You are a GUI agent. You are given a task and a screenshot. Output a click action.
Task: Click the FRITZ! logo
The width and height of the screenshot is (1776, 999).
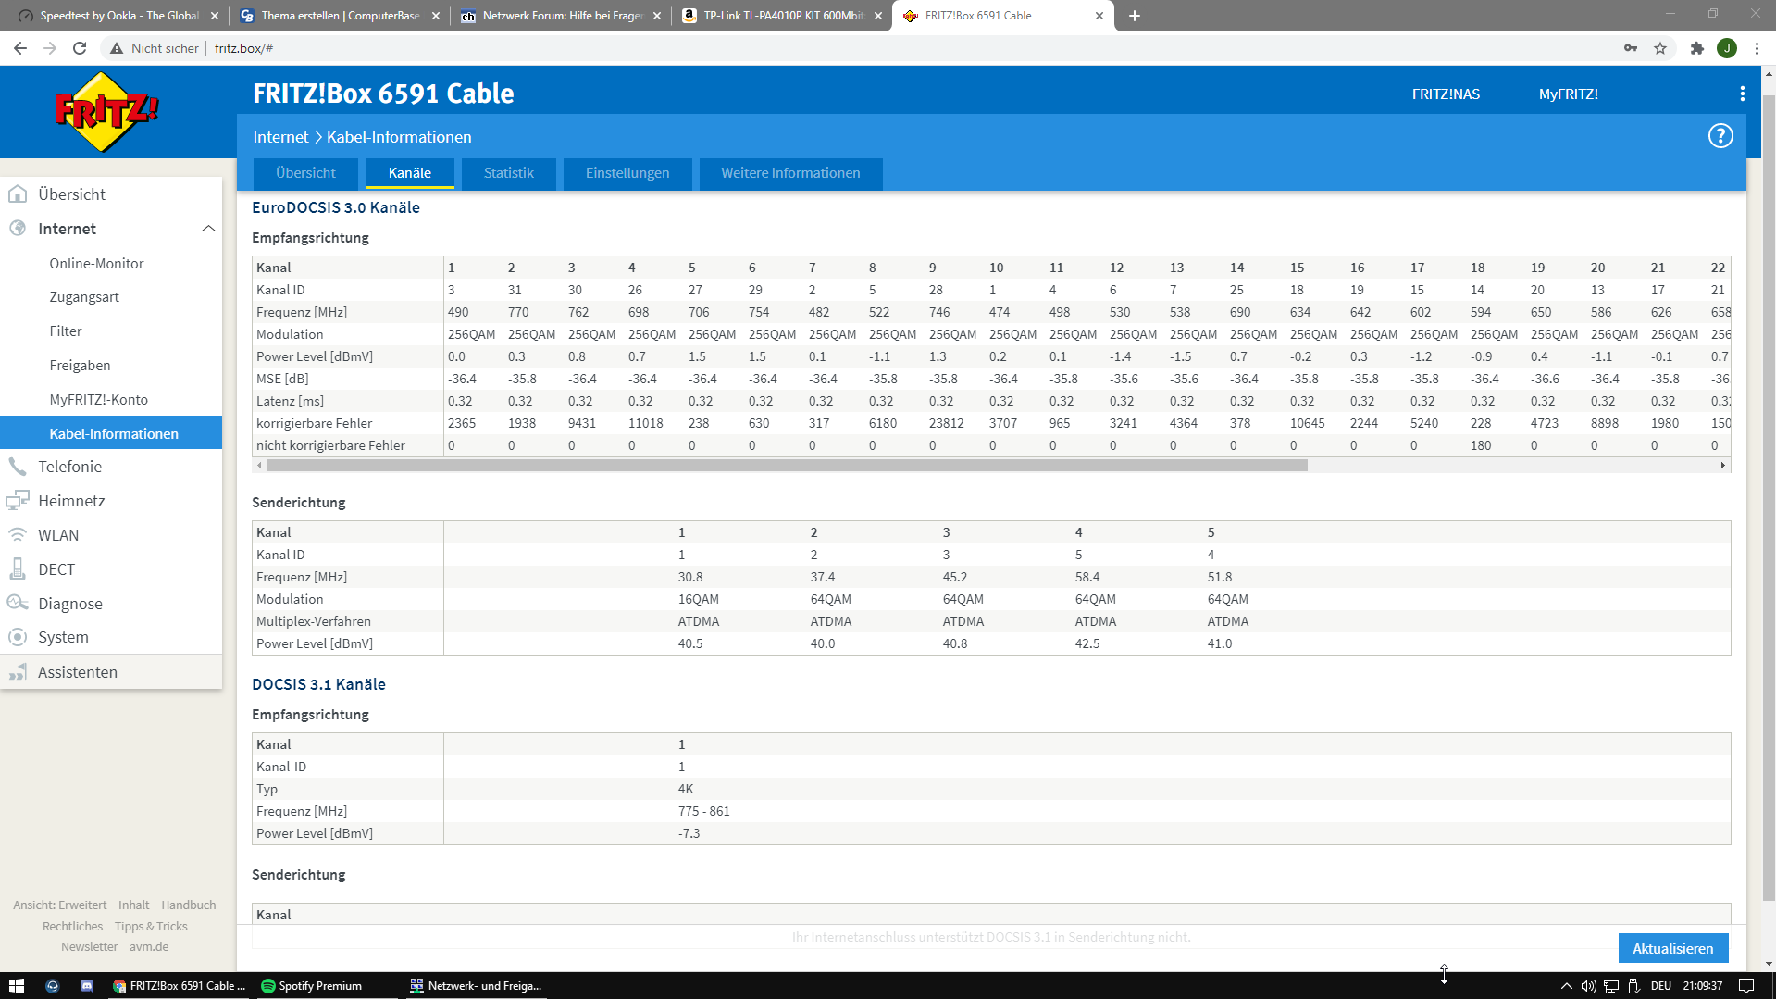(106, 112)
